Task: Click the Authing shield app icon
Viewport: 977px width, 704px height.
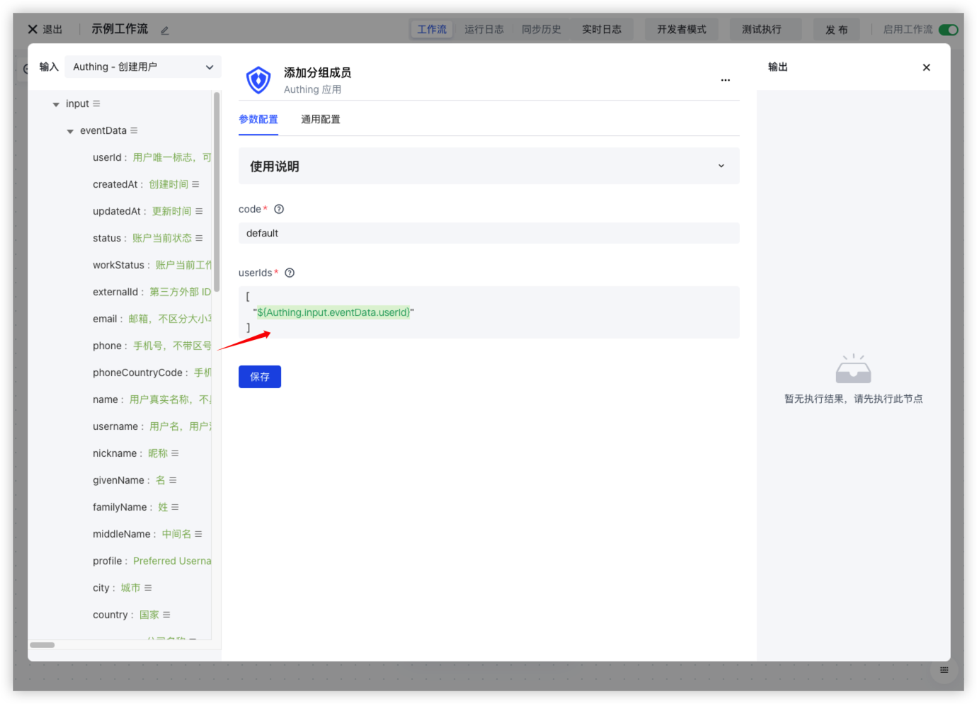Action: pyautogui.click(x=258, y=80)
